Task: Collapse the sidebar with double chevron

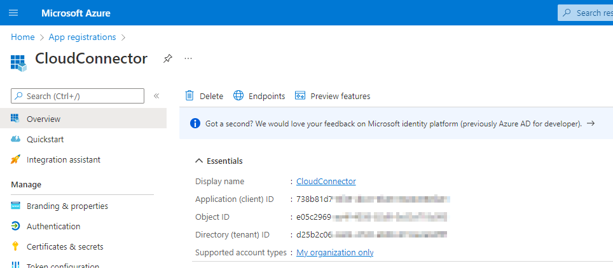Action: (x=156, y=96)
